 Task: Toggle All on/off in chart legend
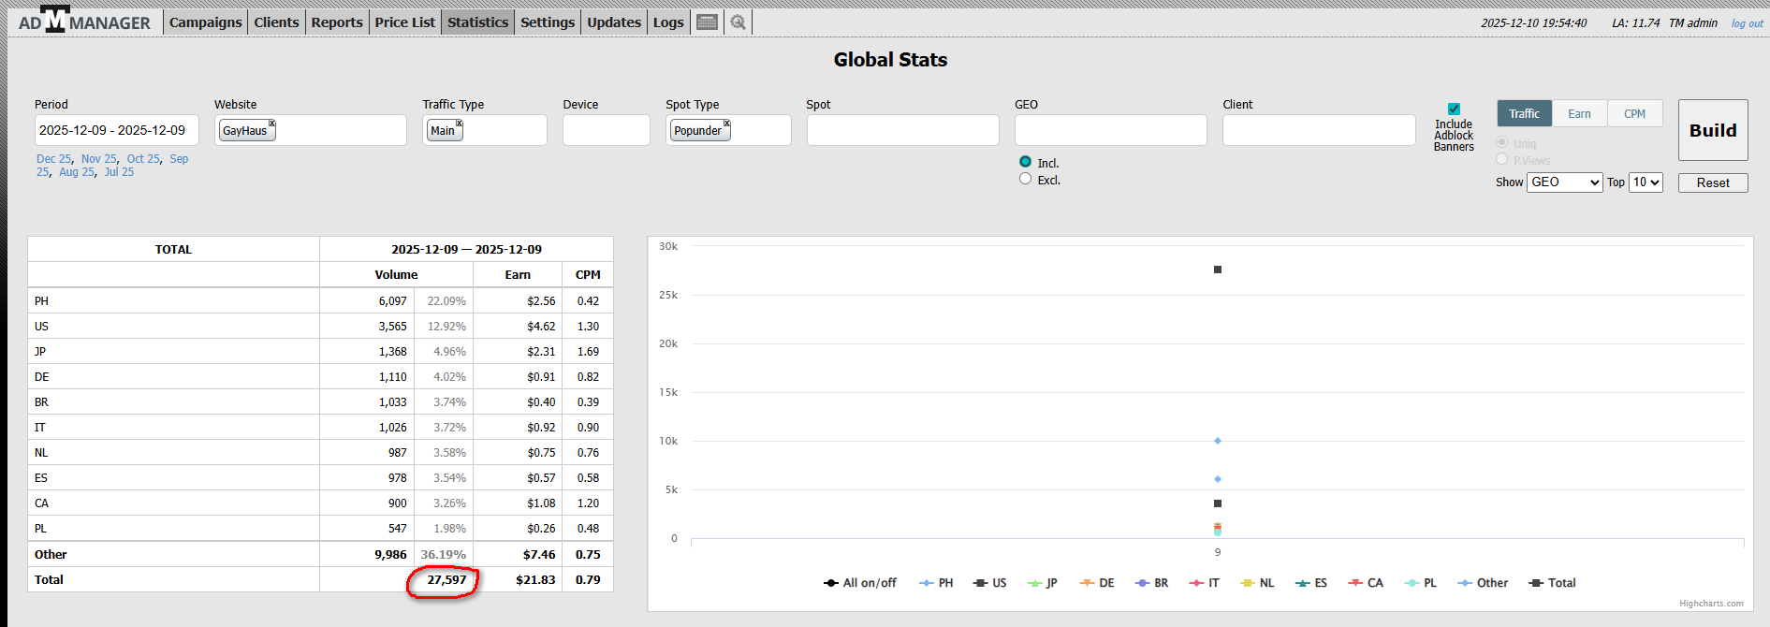tap(860, 583)
